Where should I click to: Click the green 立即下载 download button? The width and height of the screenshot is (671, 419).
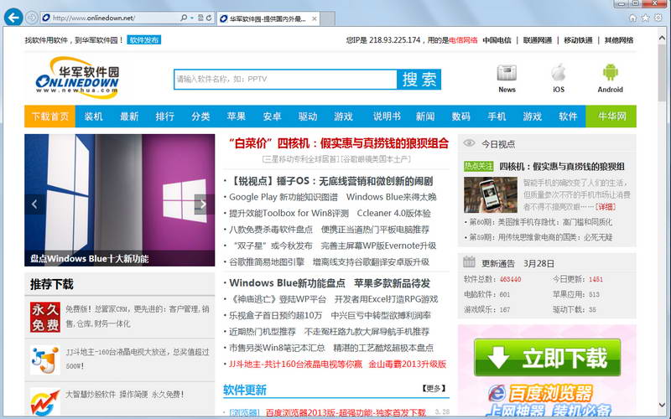[x=548, y=358]
